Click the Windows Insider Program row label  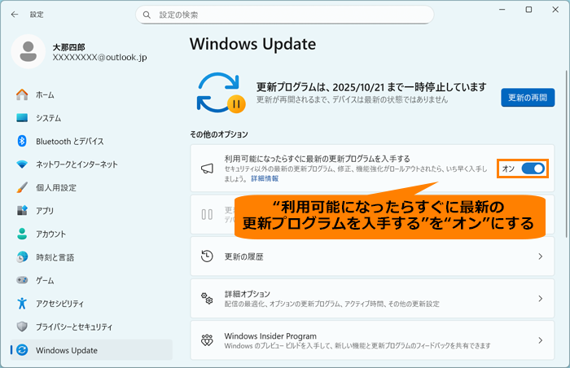point(270,336)
